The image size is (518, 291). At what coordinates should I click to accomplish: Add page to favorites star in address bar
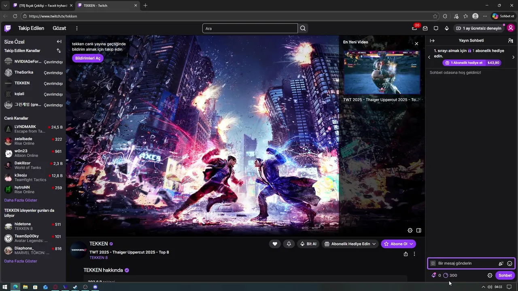click(435, 16)
